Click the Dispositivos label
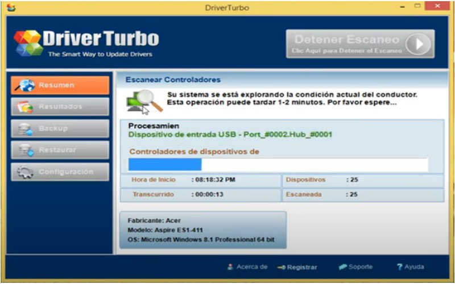The width and height of the screenshot is (455, 284). [x=305, y=179]
